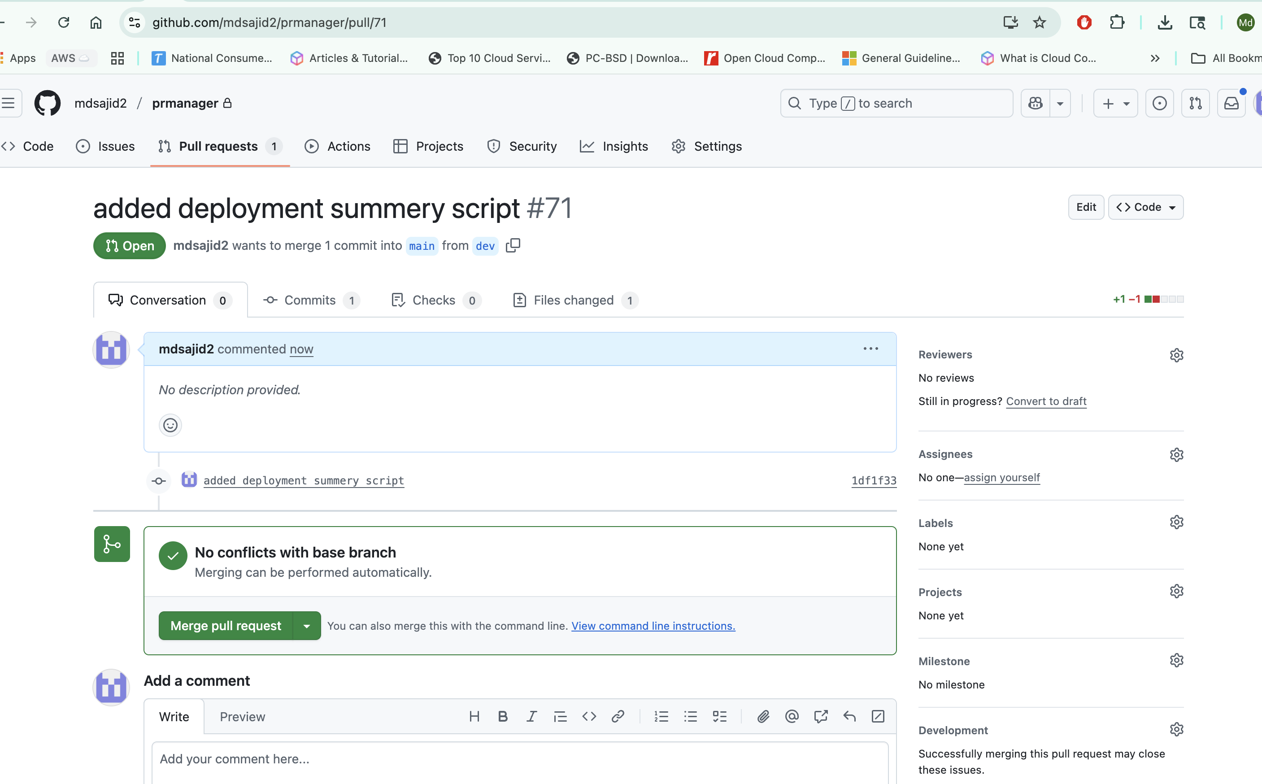Open the Reviewers gear settings icon
The image size is (1262, 784).
click(x=1176, y=355)
